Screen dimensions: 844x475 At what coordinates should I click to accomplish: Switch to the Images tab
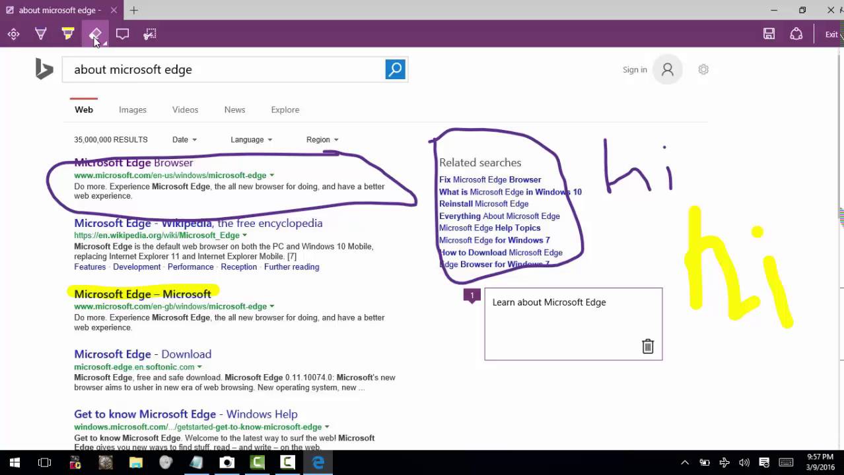point(133,110)
